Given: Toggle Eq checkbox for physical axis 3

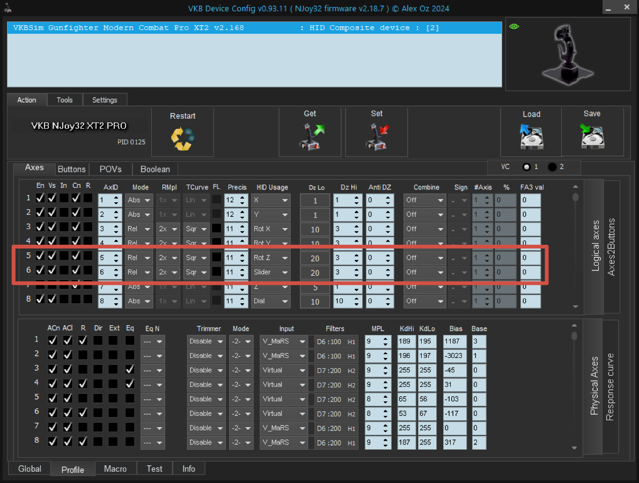Looking at the screenshot, I should click(x=130, y=369).
